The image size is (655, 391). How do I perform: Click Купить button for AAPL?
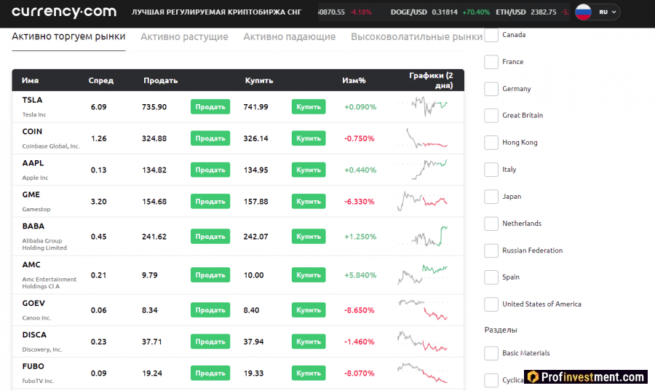click(x=309, y=170)
